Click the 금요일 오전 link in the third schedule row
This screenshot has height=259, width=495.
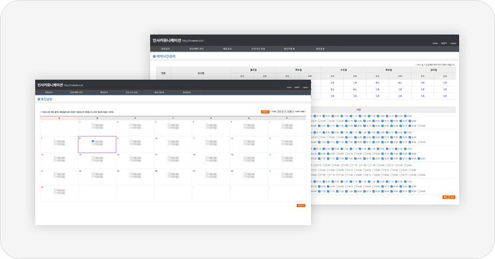(x=423, y=96)
